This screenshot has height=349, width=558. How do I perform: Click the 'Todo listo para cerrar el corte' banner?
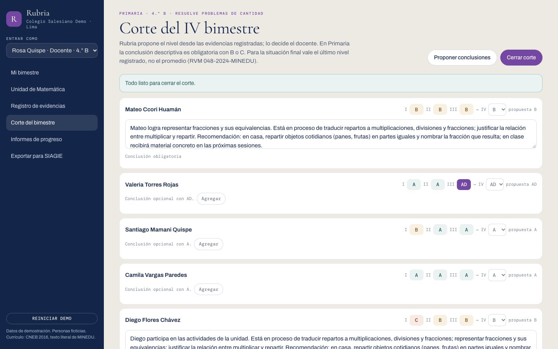click(331, 83)
